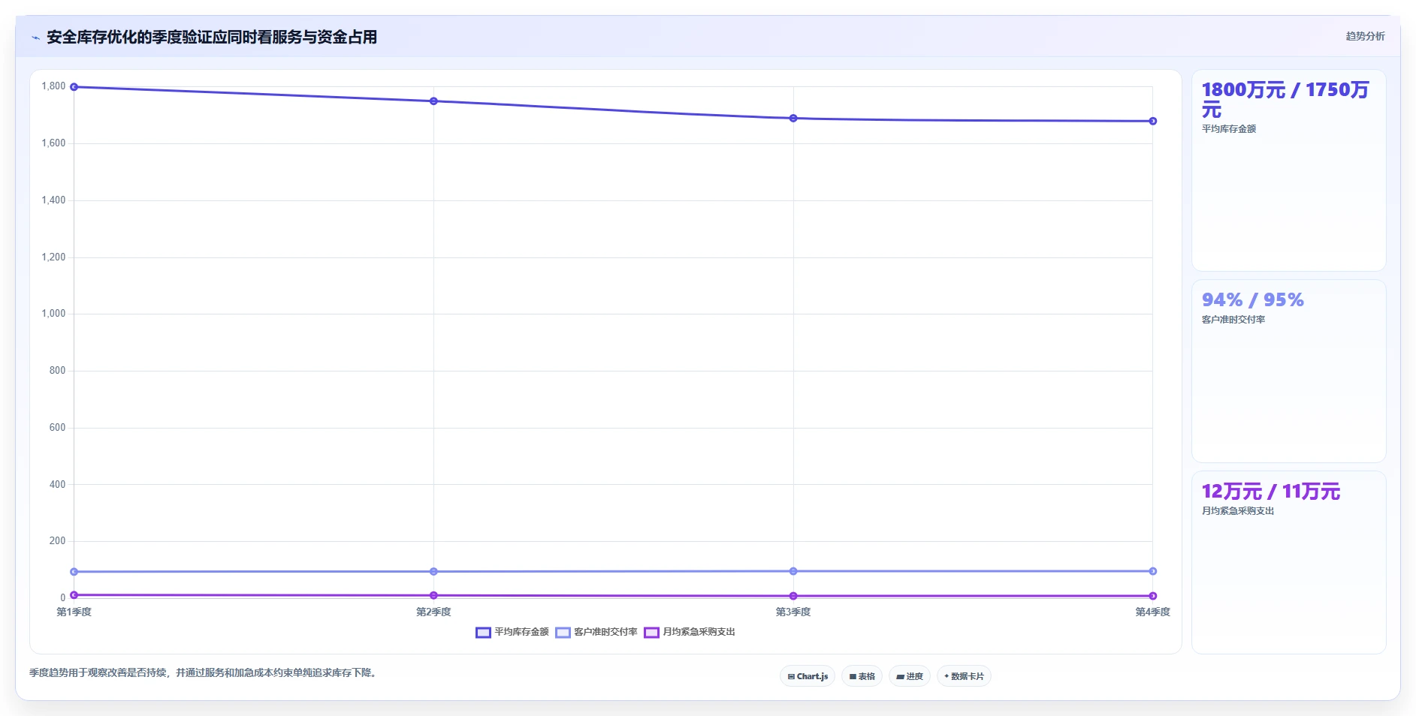This screenshot has height=716, width=1416.
Task: Click 客户准时交付率 point at 第4季度
Action: (1152, 571)
